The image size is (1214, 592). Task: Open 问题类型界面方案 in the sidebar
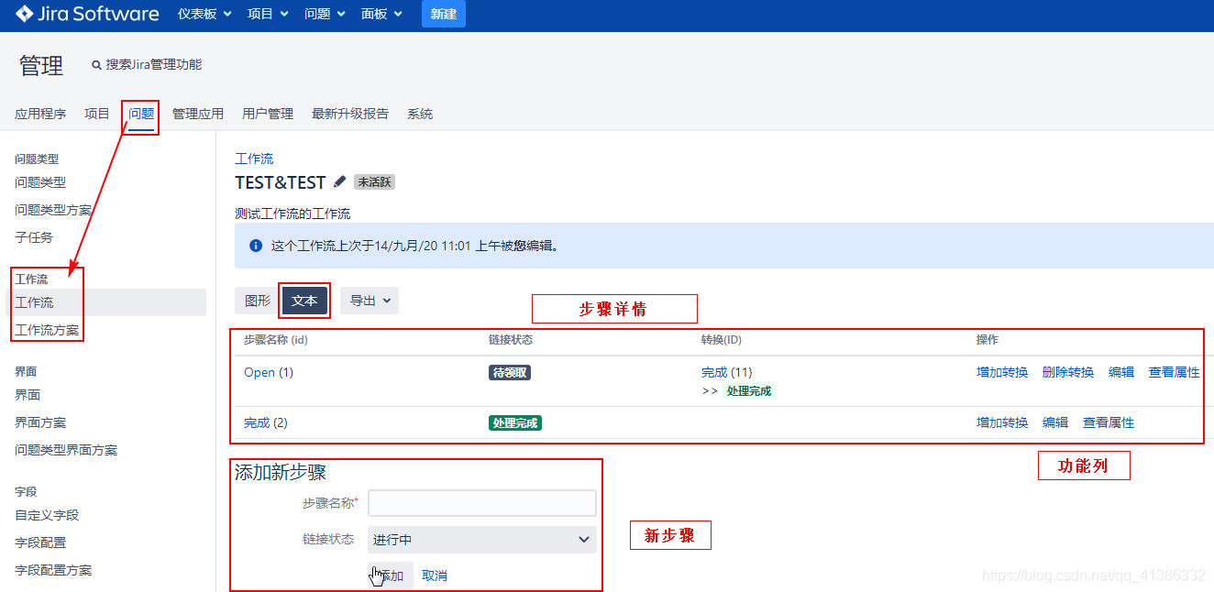tap(66, 450)
